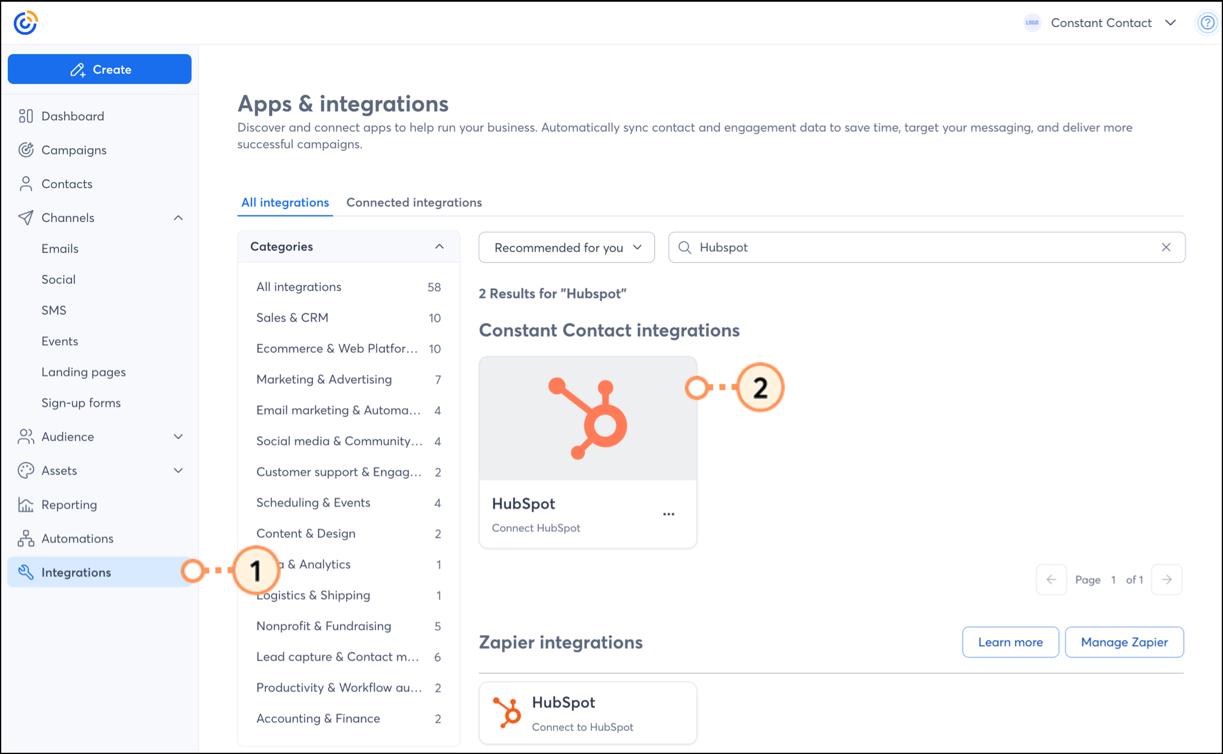Click the Manage Zapier button
1223x754 pixels.
point(1124,642)
